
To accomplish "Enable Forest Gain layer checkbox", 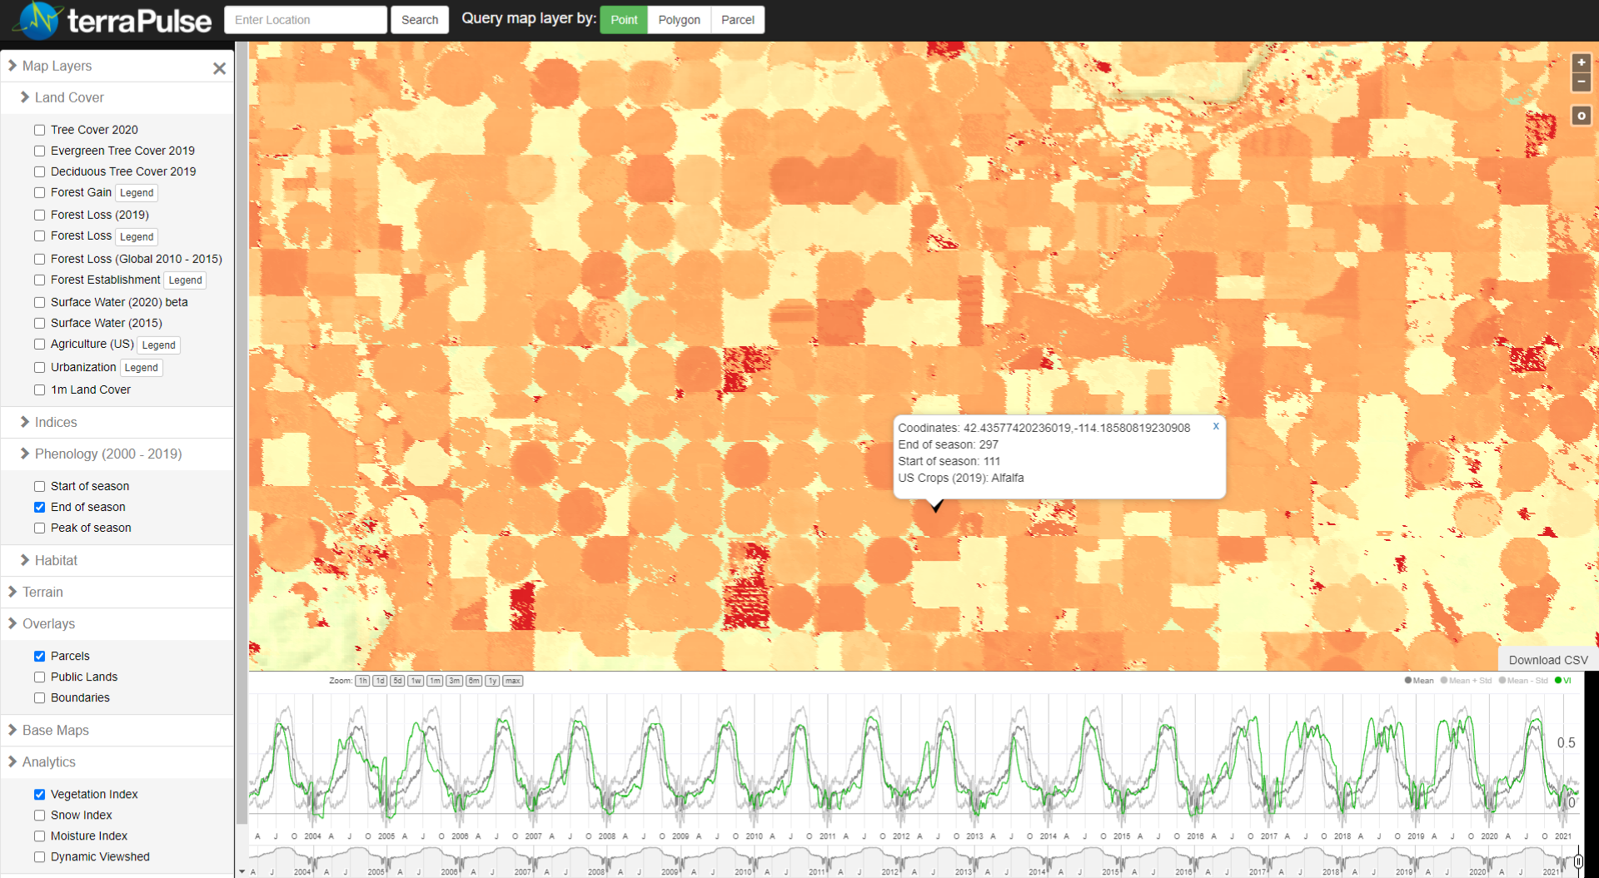I will 39,192.
